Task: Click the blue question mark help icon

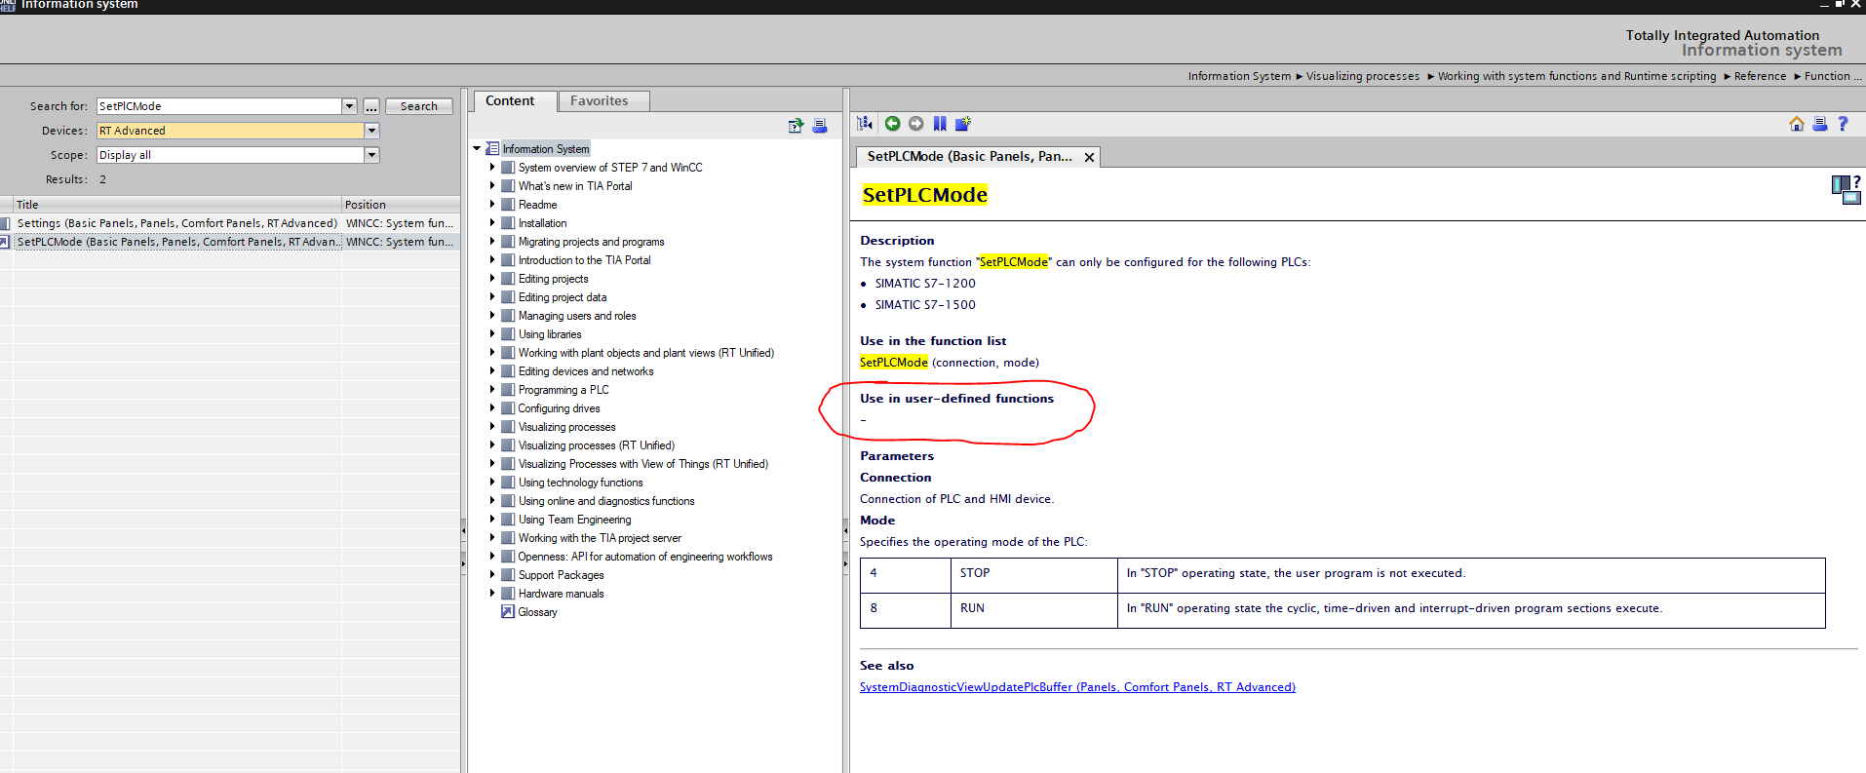Action: (x=1843, y=124)
